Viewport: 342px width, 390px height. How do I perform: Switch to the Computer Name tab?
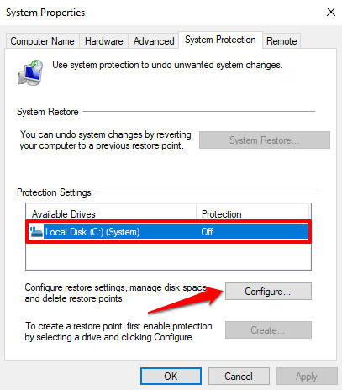point(42,41)
